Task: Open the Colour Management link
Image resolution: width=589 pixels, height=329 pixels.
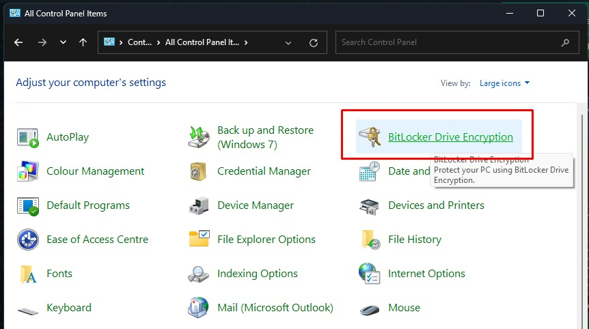Action: click(x=96, y=171)
